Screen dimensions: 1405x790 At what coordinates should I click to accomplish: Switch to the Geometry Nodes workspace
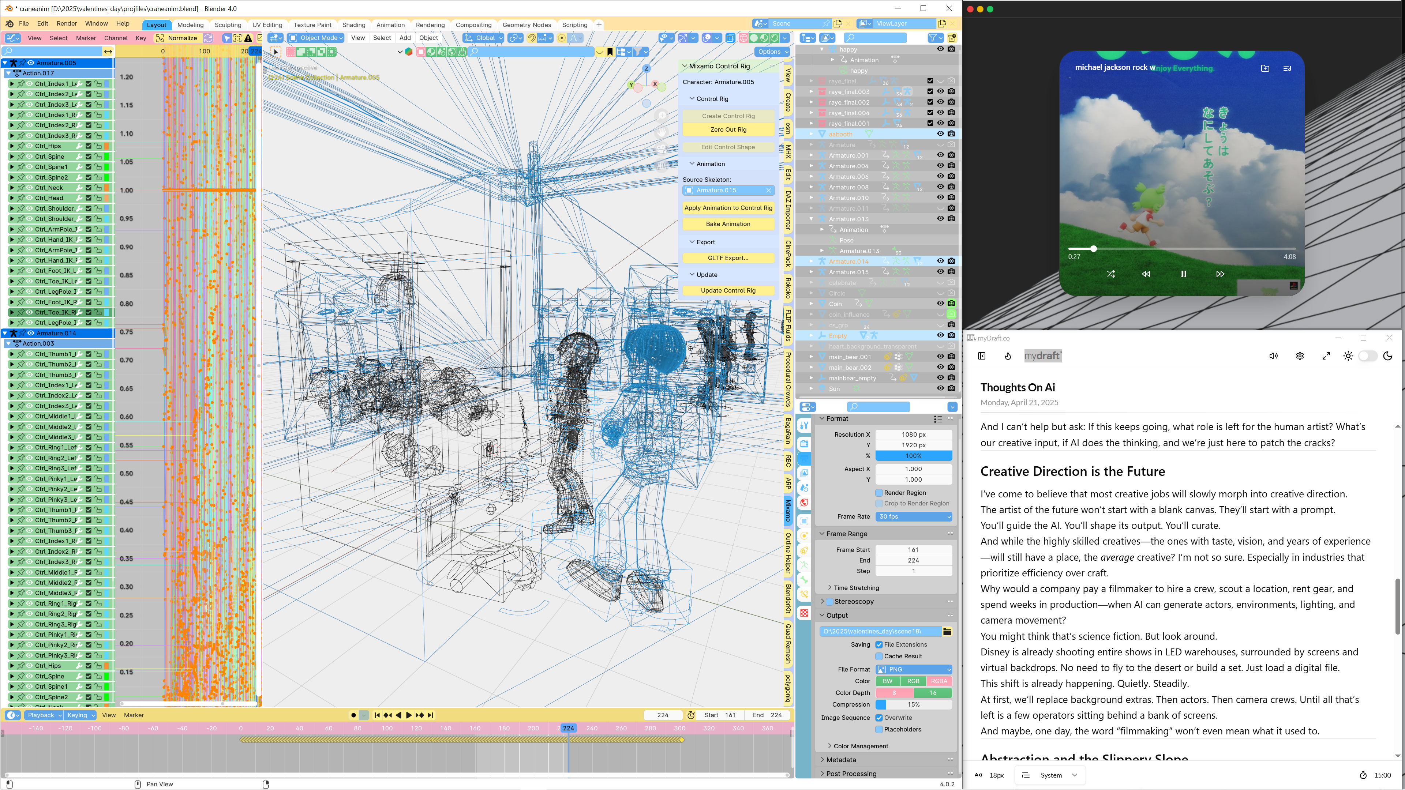pos(527,25)
